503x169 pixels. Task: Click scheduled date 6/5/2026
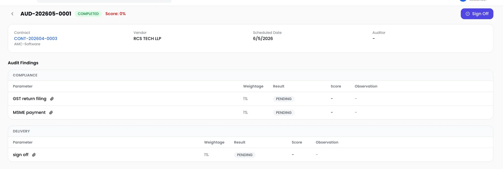coord(263,38)
